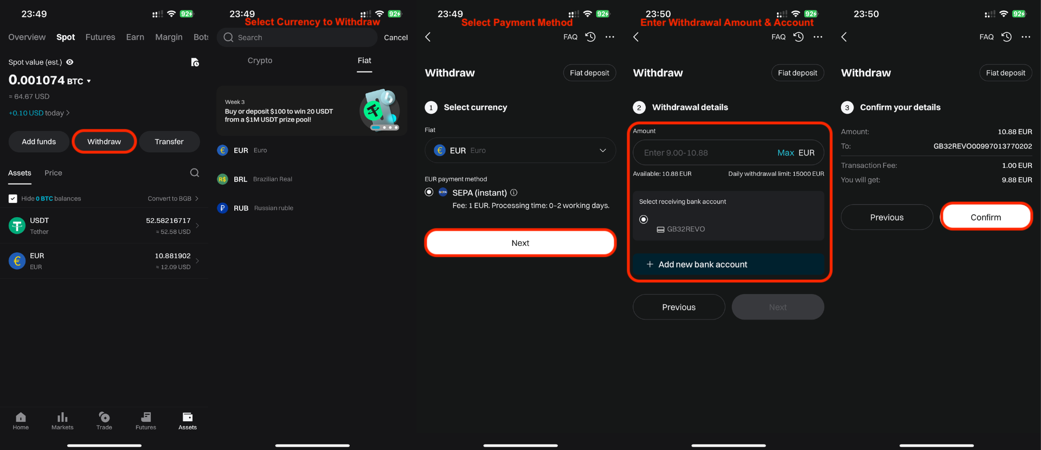Open Markets in bottom navigation
The height and width of the screenshot is (450, 1041).
pos(62,421)
